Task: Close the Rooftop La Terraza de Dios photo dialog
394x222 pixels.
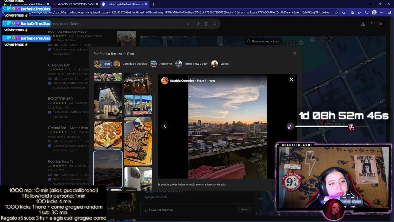Action: click(x=295, y=53)
